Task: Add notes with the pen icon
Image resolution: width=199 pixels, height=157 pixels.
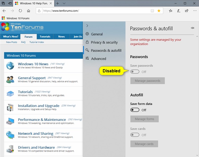Action: pos(179,11)
